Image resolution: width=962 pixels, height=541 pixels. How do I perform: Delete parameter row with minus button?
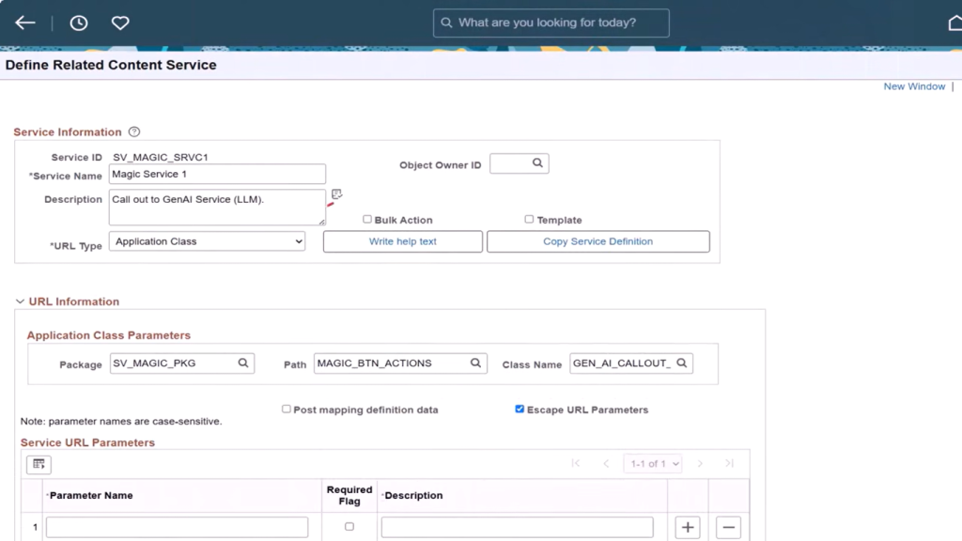(x=728, y=528)
